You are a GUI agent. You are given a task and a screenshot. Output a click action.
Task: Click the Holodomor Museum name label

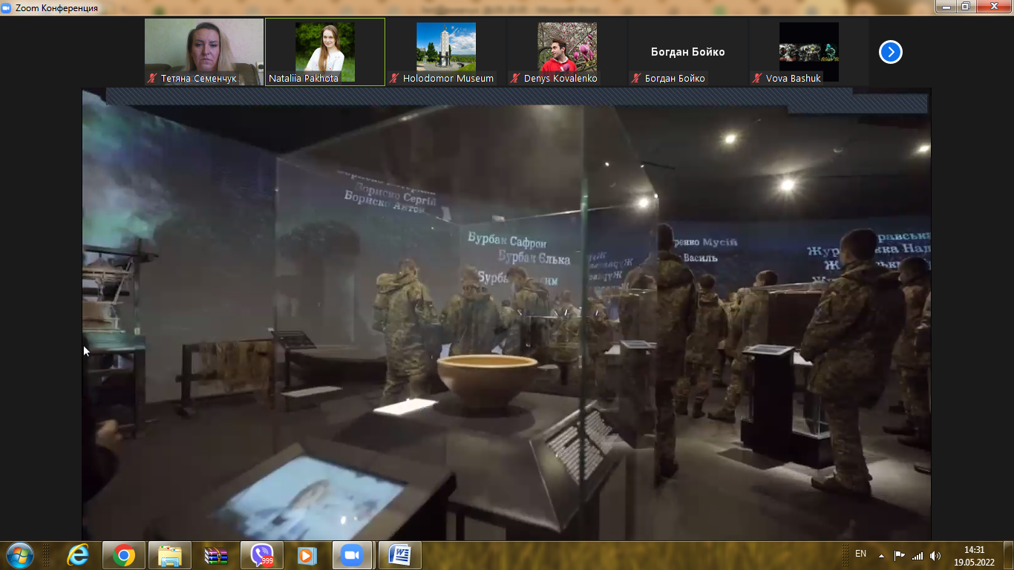point(448,78)
